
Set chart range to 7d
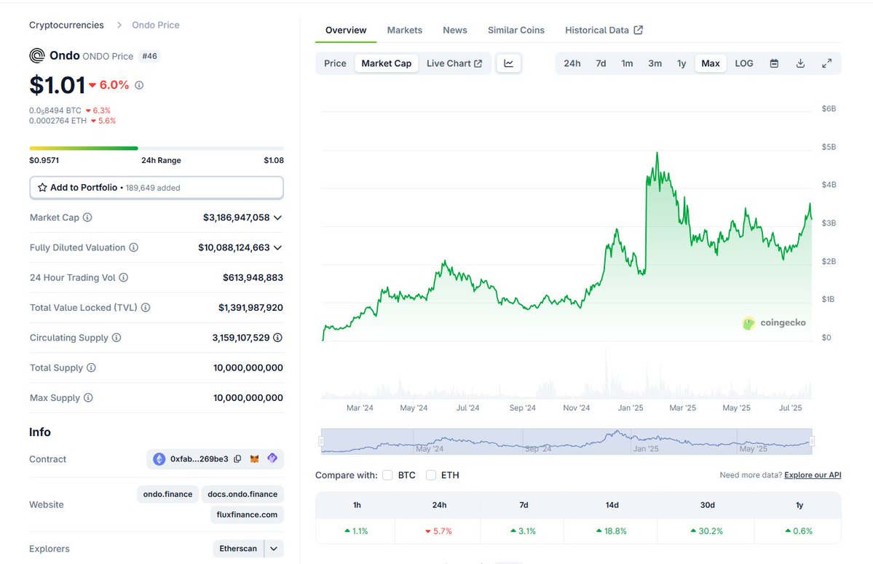[x=601, y=63]
